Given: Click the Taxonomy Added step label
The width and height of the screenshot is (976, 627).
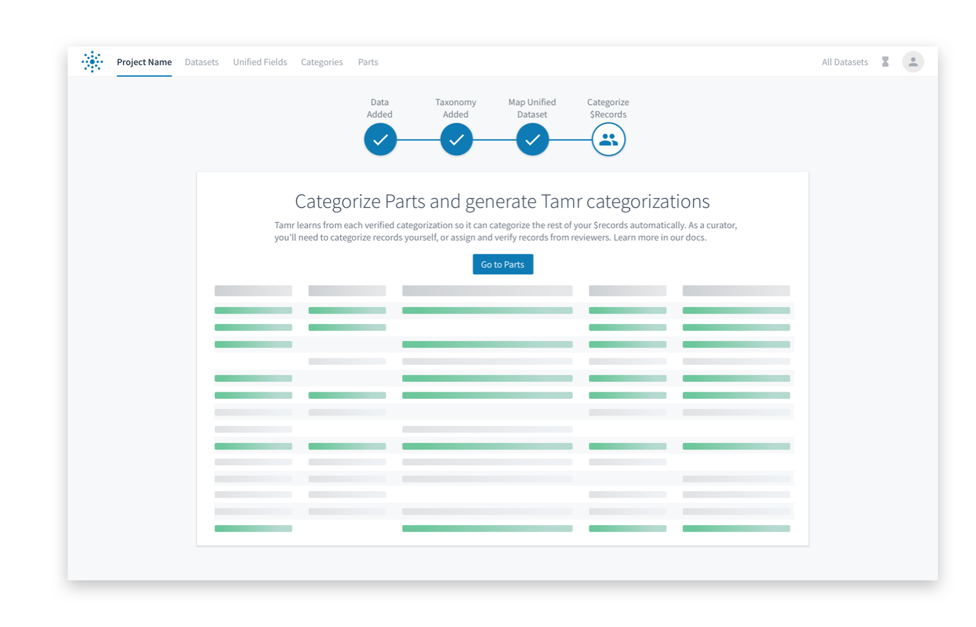Looking at the screenshot, I should click(x=455, y=108).
